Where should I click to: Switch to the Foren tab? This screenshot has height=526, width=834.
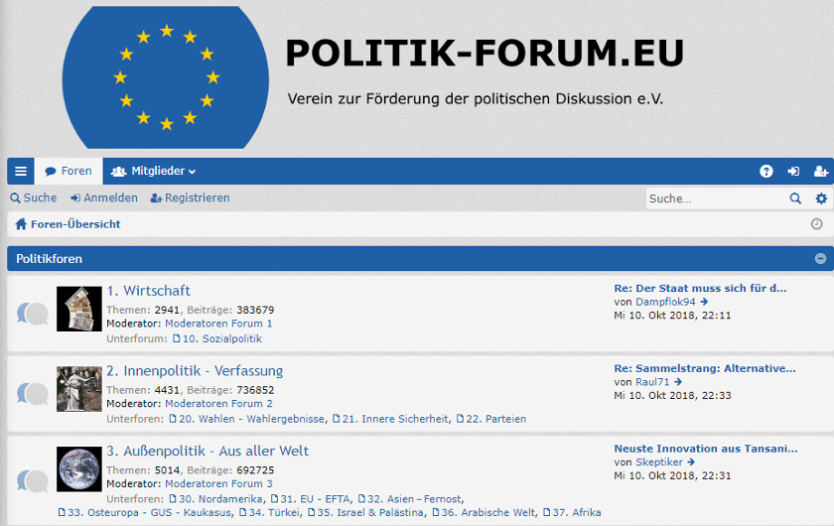pyautogui.click(x=69, y=172)
